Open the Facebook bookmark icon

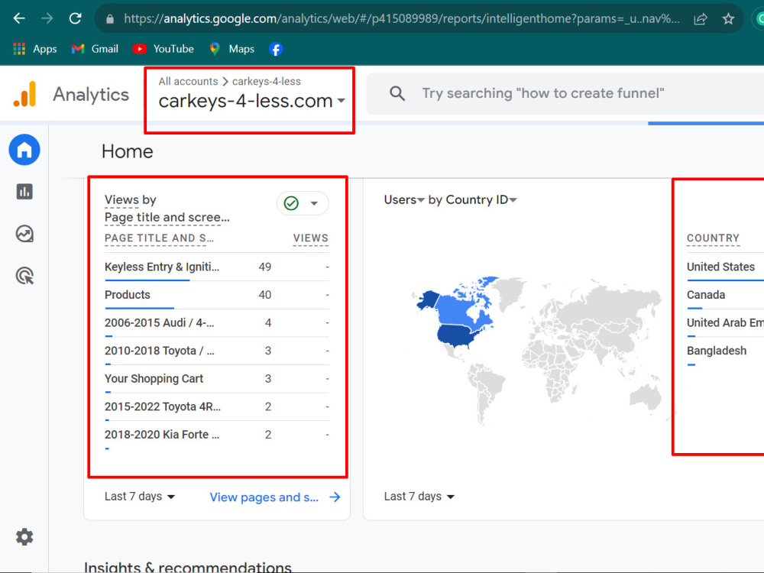pyautogui.click(x=276, y=49)
